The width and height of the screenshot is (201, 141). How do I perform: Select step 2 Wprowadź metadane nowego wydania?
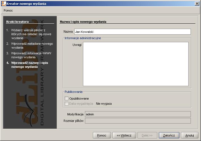[x=30, y=46]
